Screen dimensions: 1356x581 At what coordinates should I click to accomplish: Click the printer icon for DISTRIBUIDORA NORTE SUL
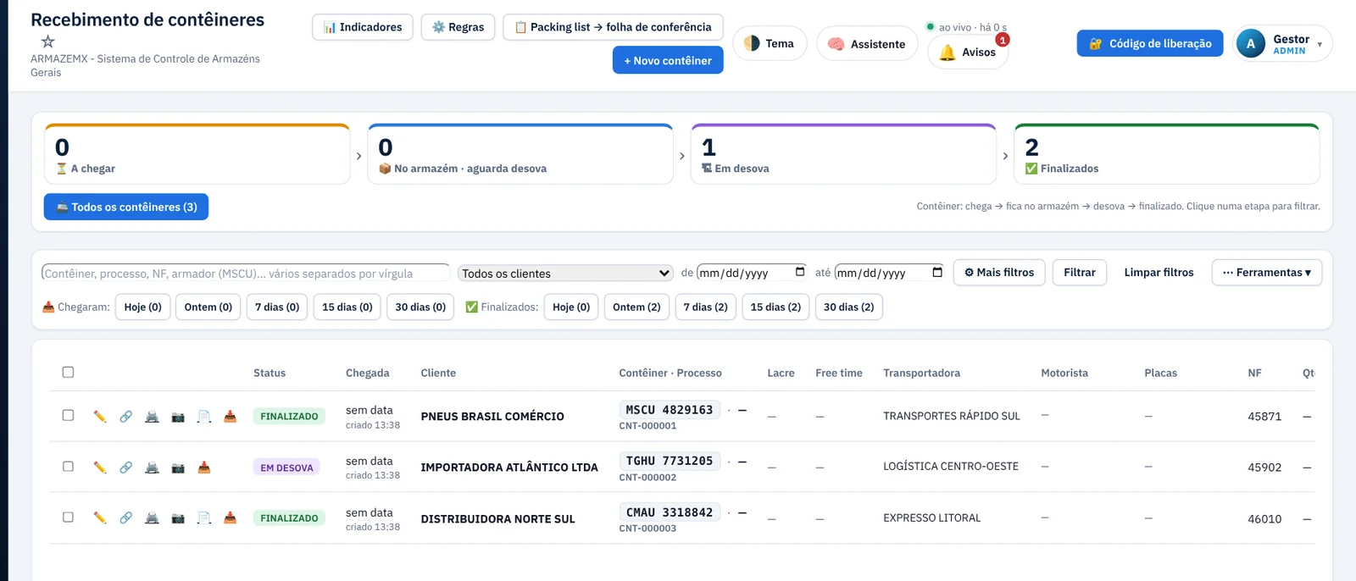point(152,518)
